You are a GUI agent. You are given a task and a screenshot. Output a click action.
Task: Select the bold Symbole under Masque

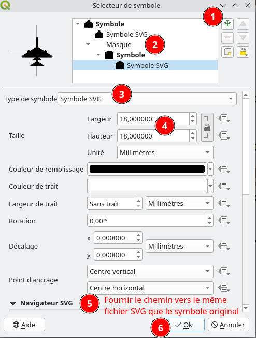131,55
